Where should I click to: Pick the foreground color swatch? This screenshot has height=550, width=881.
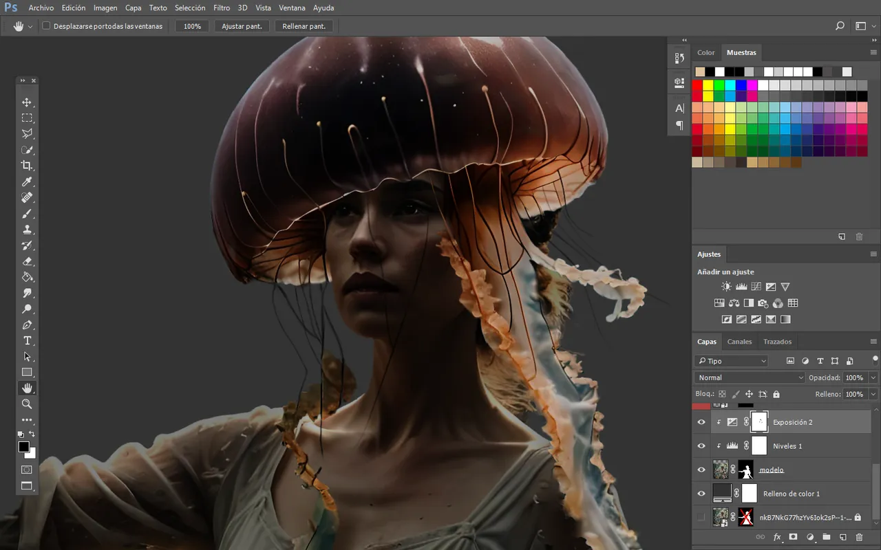click(x=23, y=447)
